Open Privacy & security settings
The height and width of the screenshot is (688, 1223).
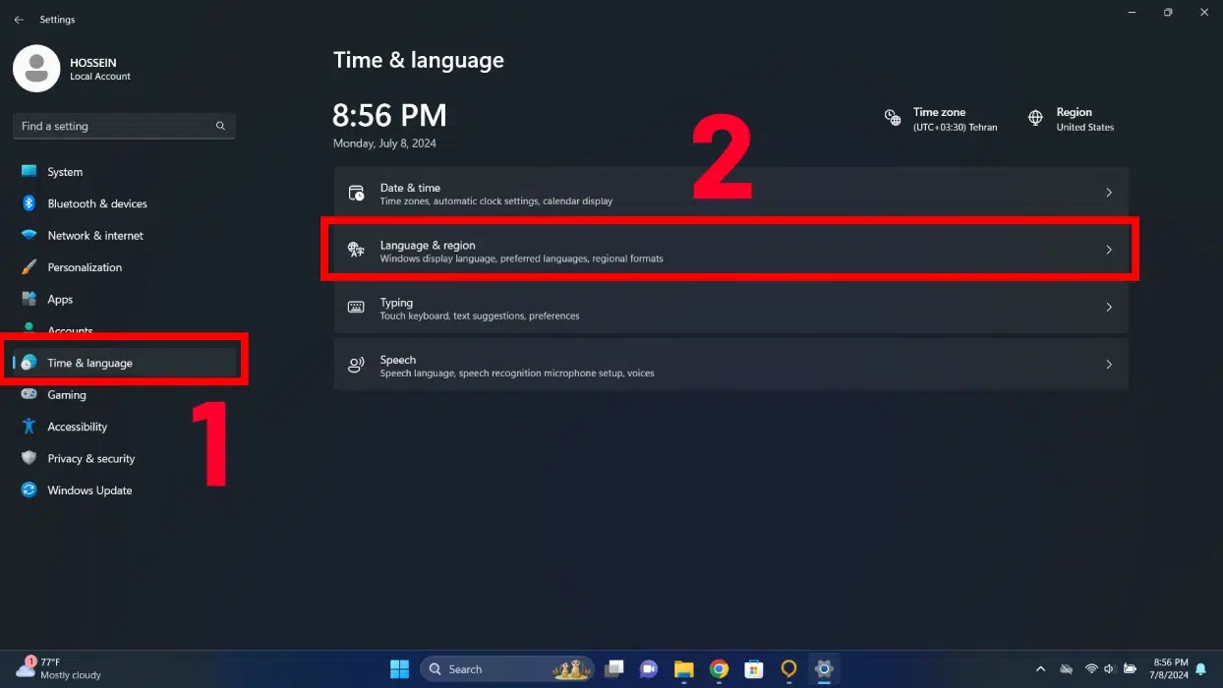click(90, 458)
